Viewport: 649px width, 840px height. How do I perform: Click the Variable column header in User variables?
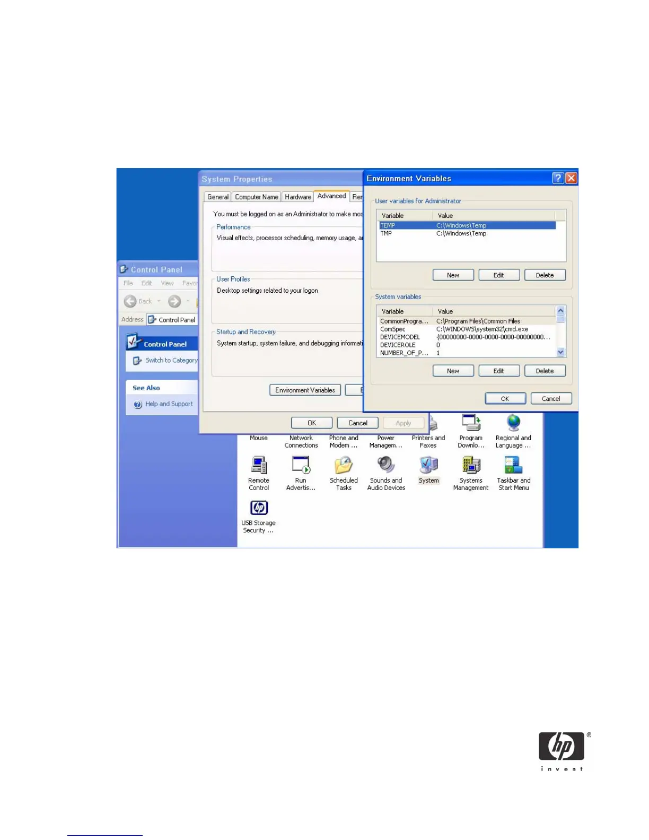pyautogui.click(x=405, y=216)
